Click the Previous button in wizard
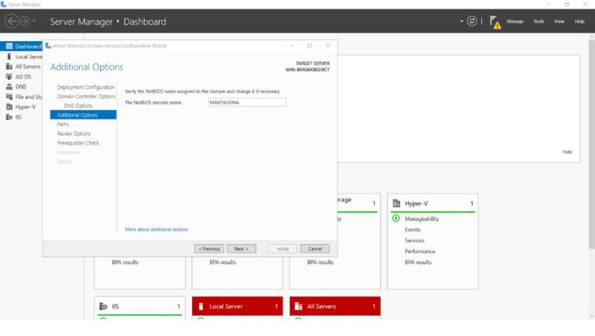595x336 pixels. (209, 249)
